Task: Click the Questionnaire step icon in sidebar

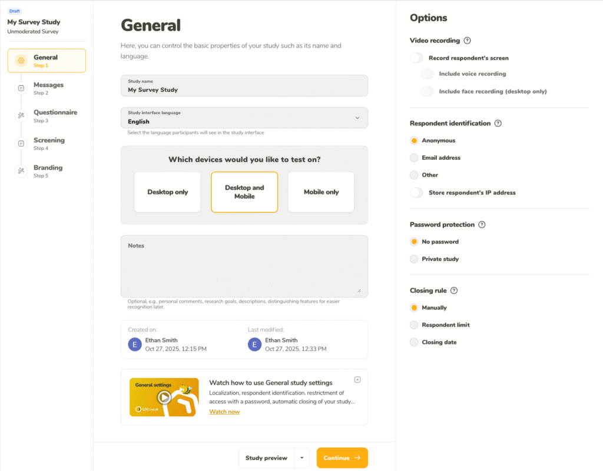Action: pyautogui.click(x=21, y=116)
